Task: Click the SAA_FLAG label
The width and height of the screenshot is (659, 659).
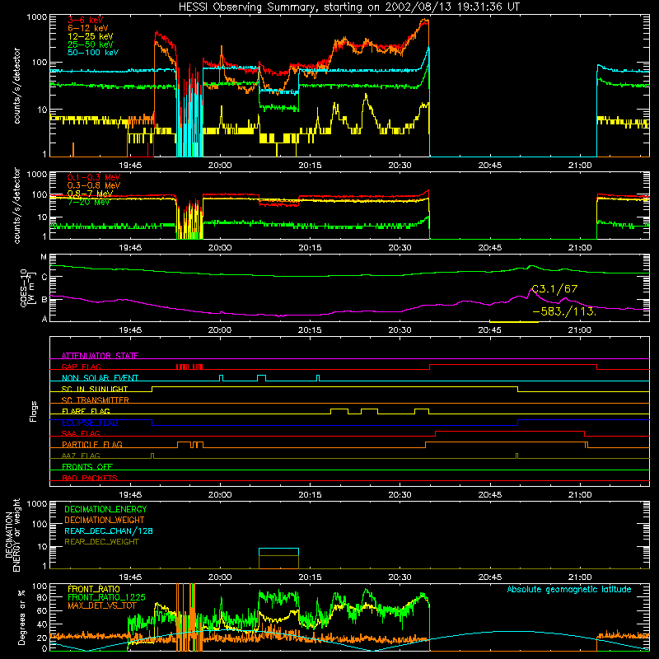Action: [x=81, y=433]
